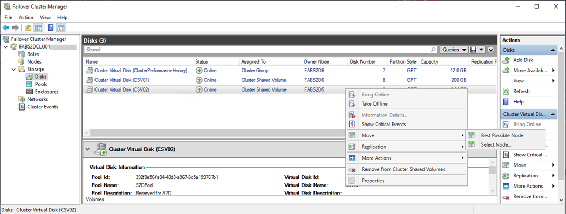Click the Properties icon in context menu
Screen dimensions: 566x214
pos(352,181)
